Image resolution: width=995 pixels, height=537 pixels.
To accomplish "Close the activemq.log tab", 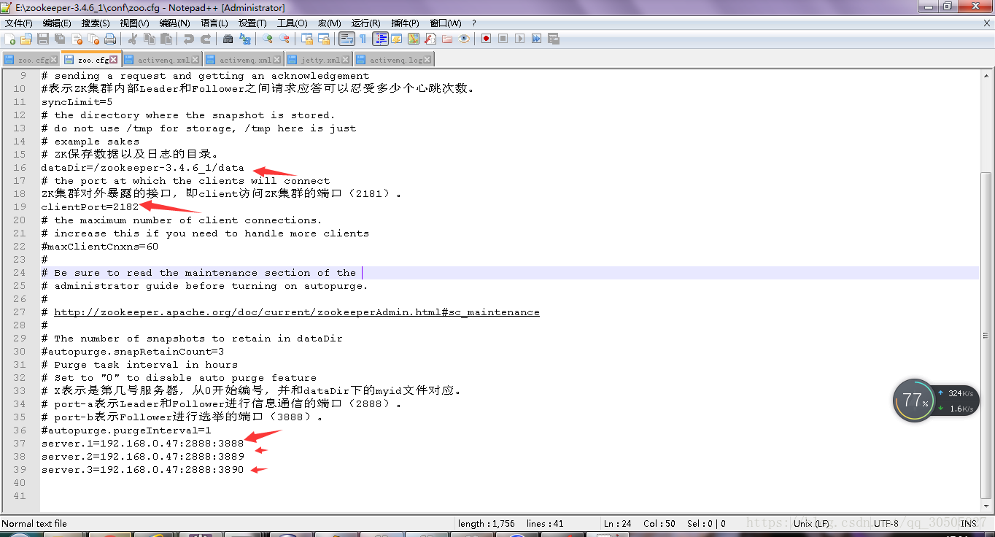I will [427, 60].
